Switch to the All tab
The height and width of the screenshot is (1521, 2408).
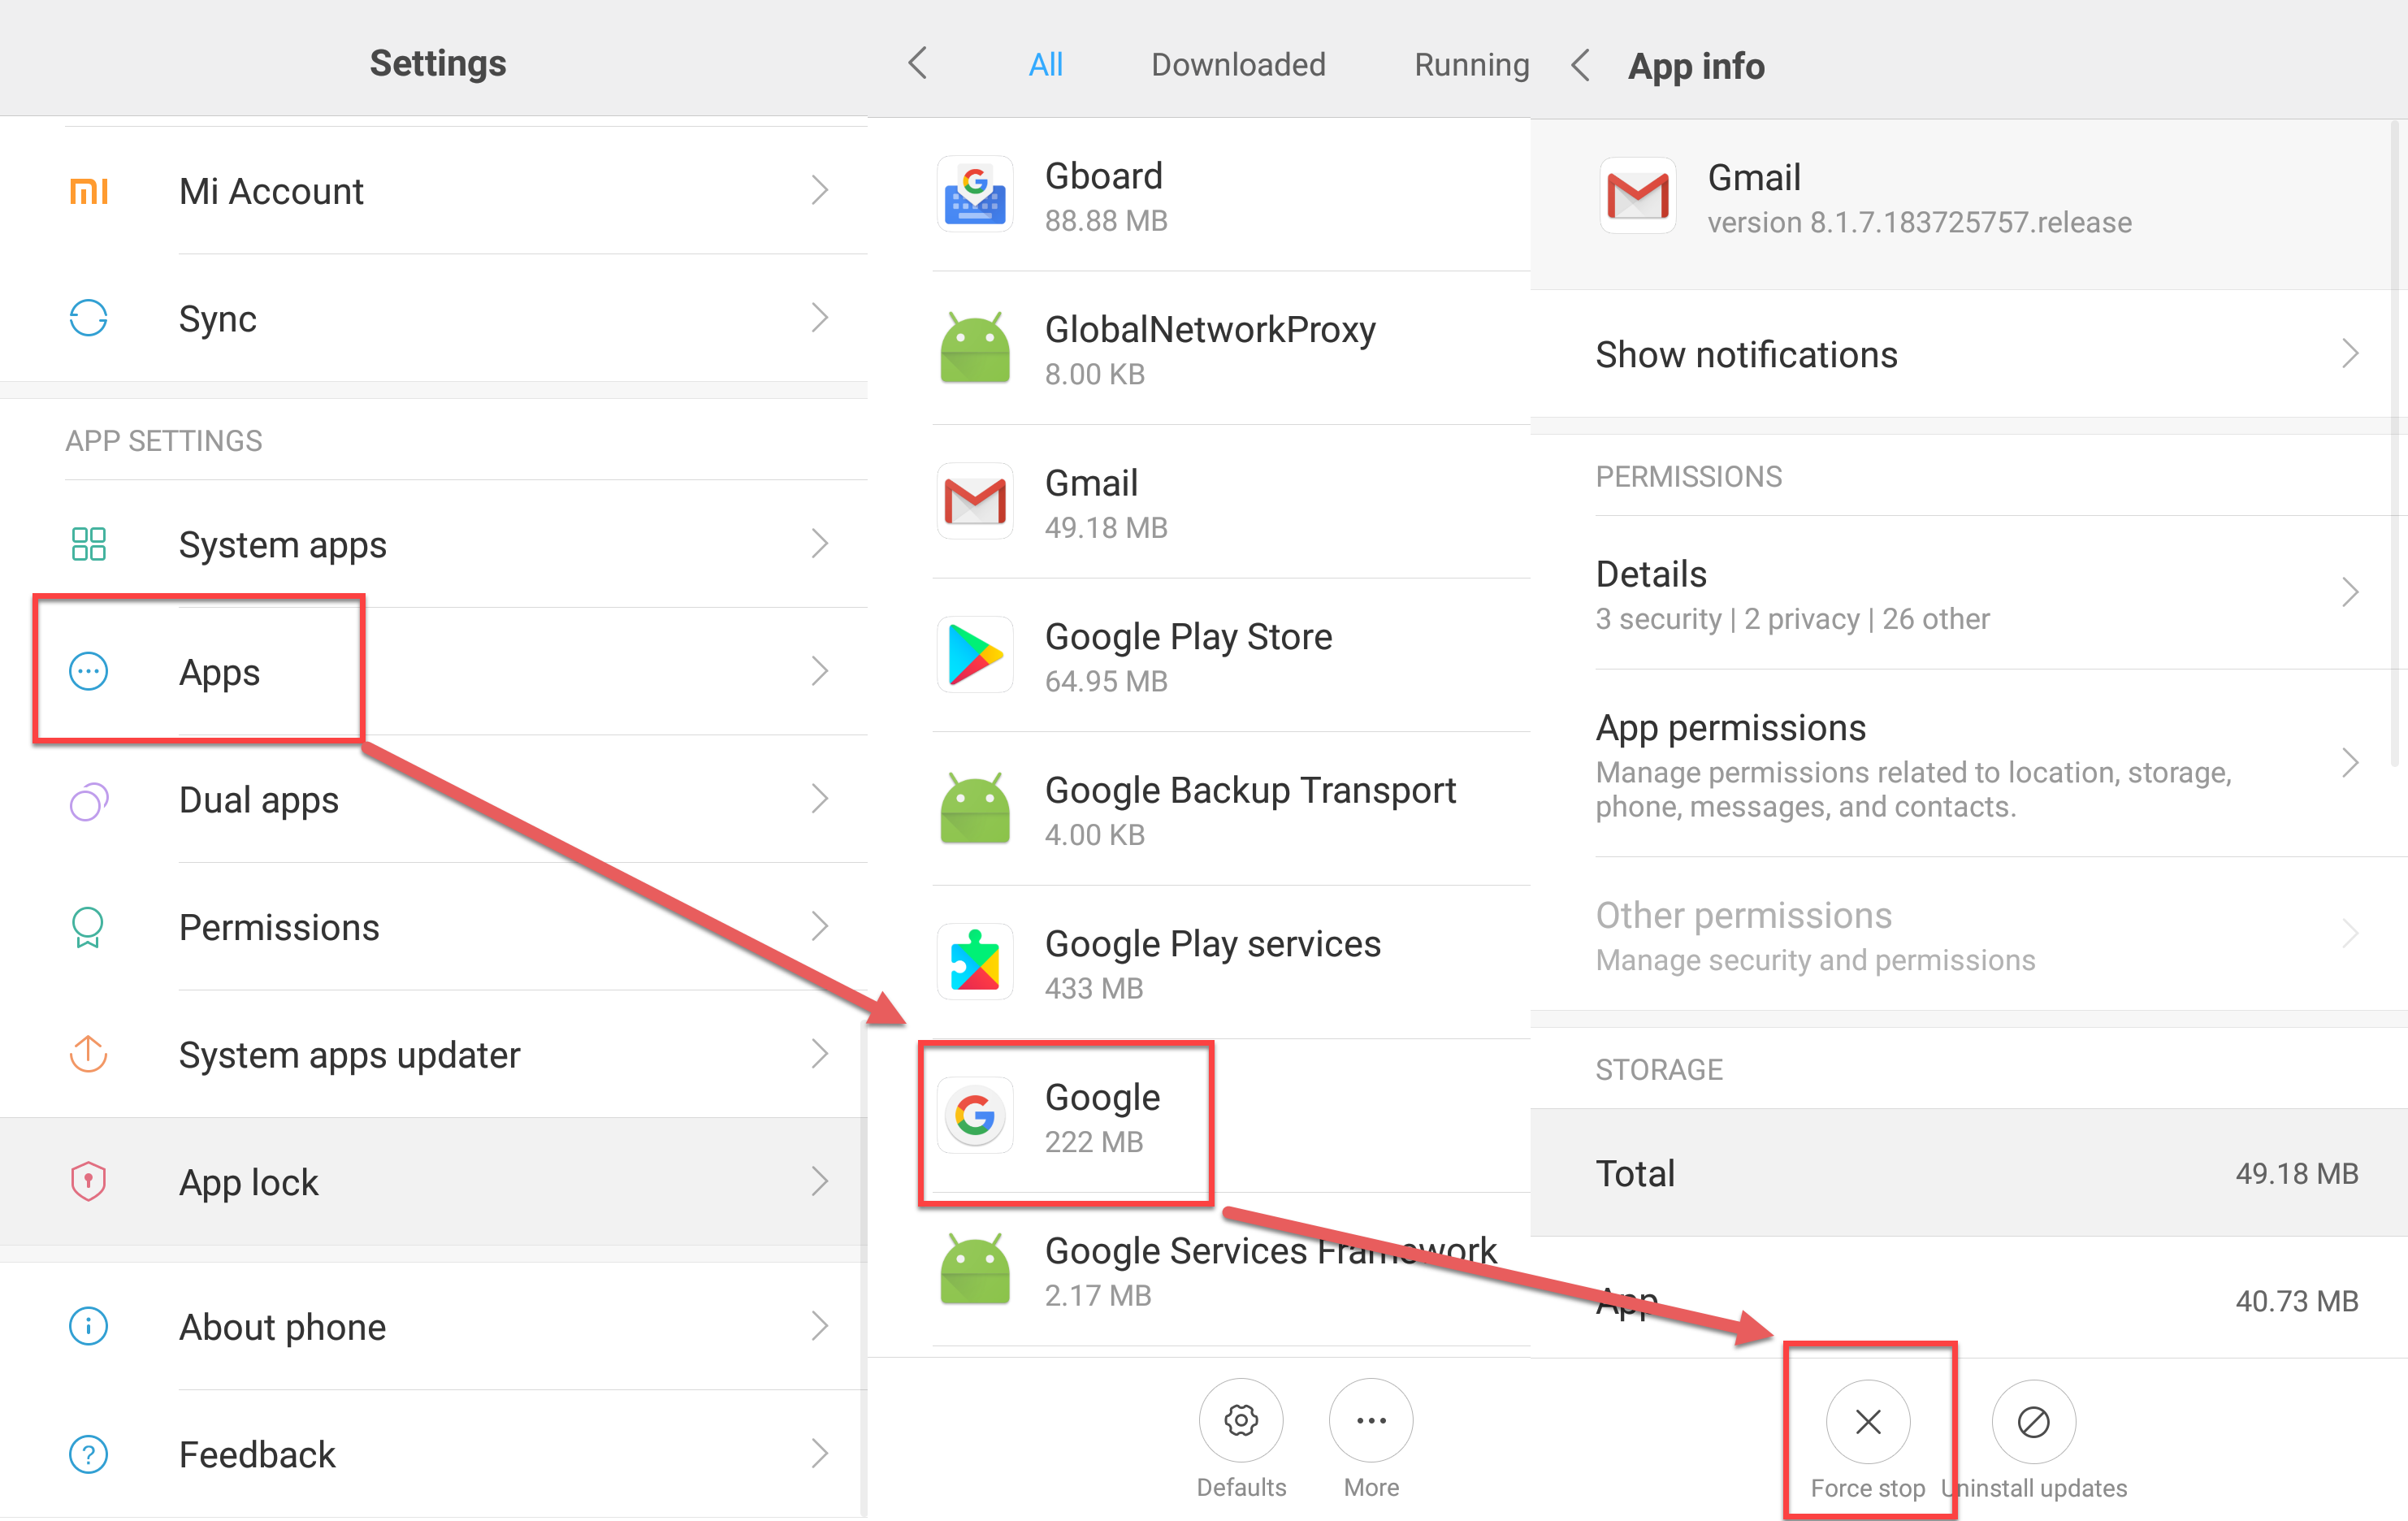[x=1046, y=64]
